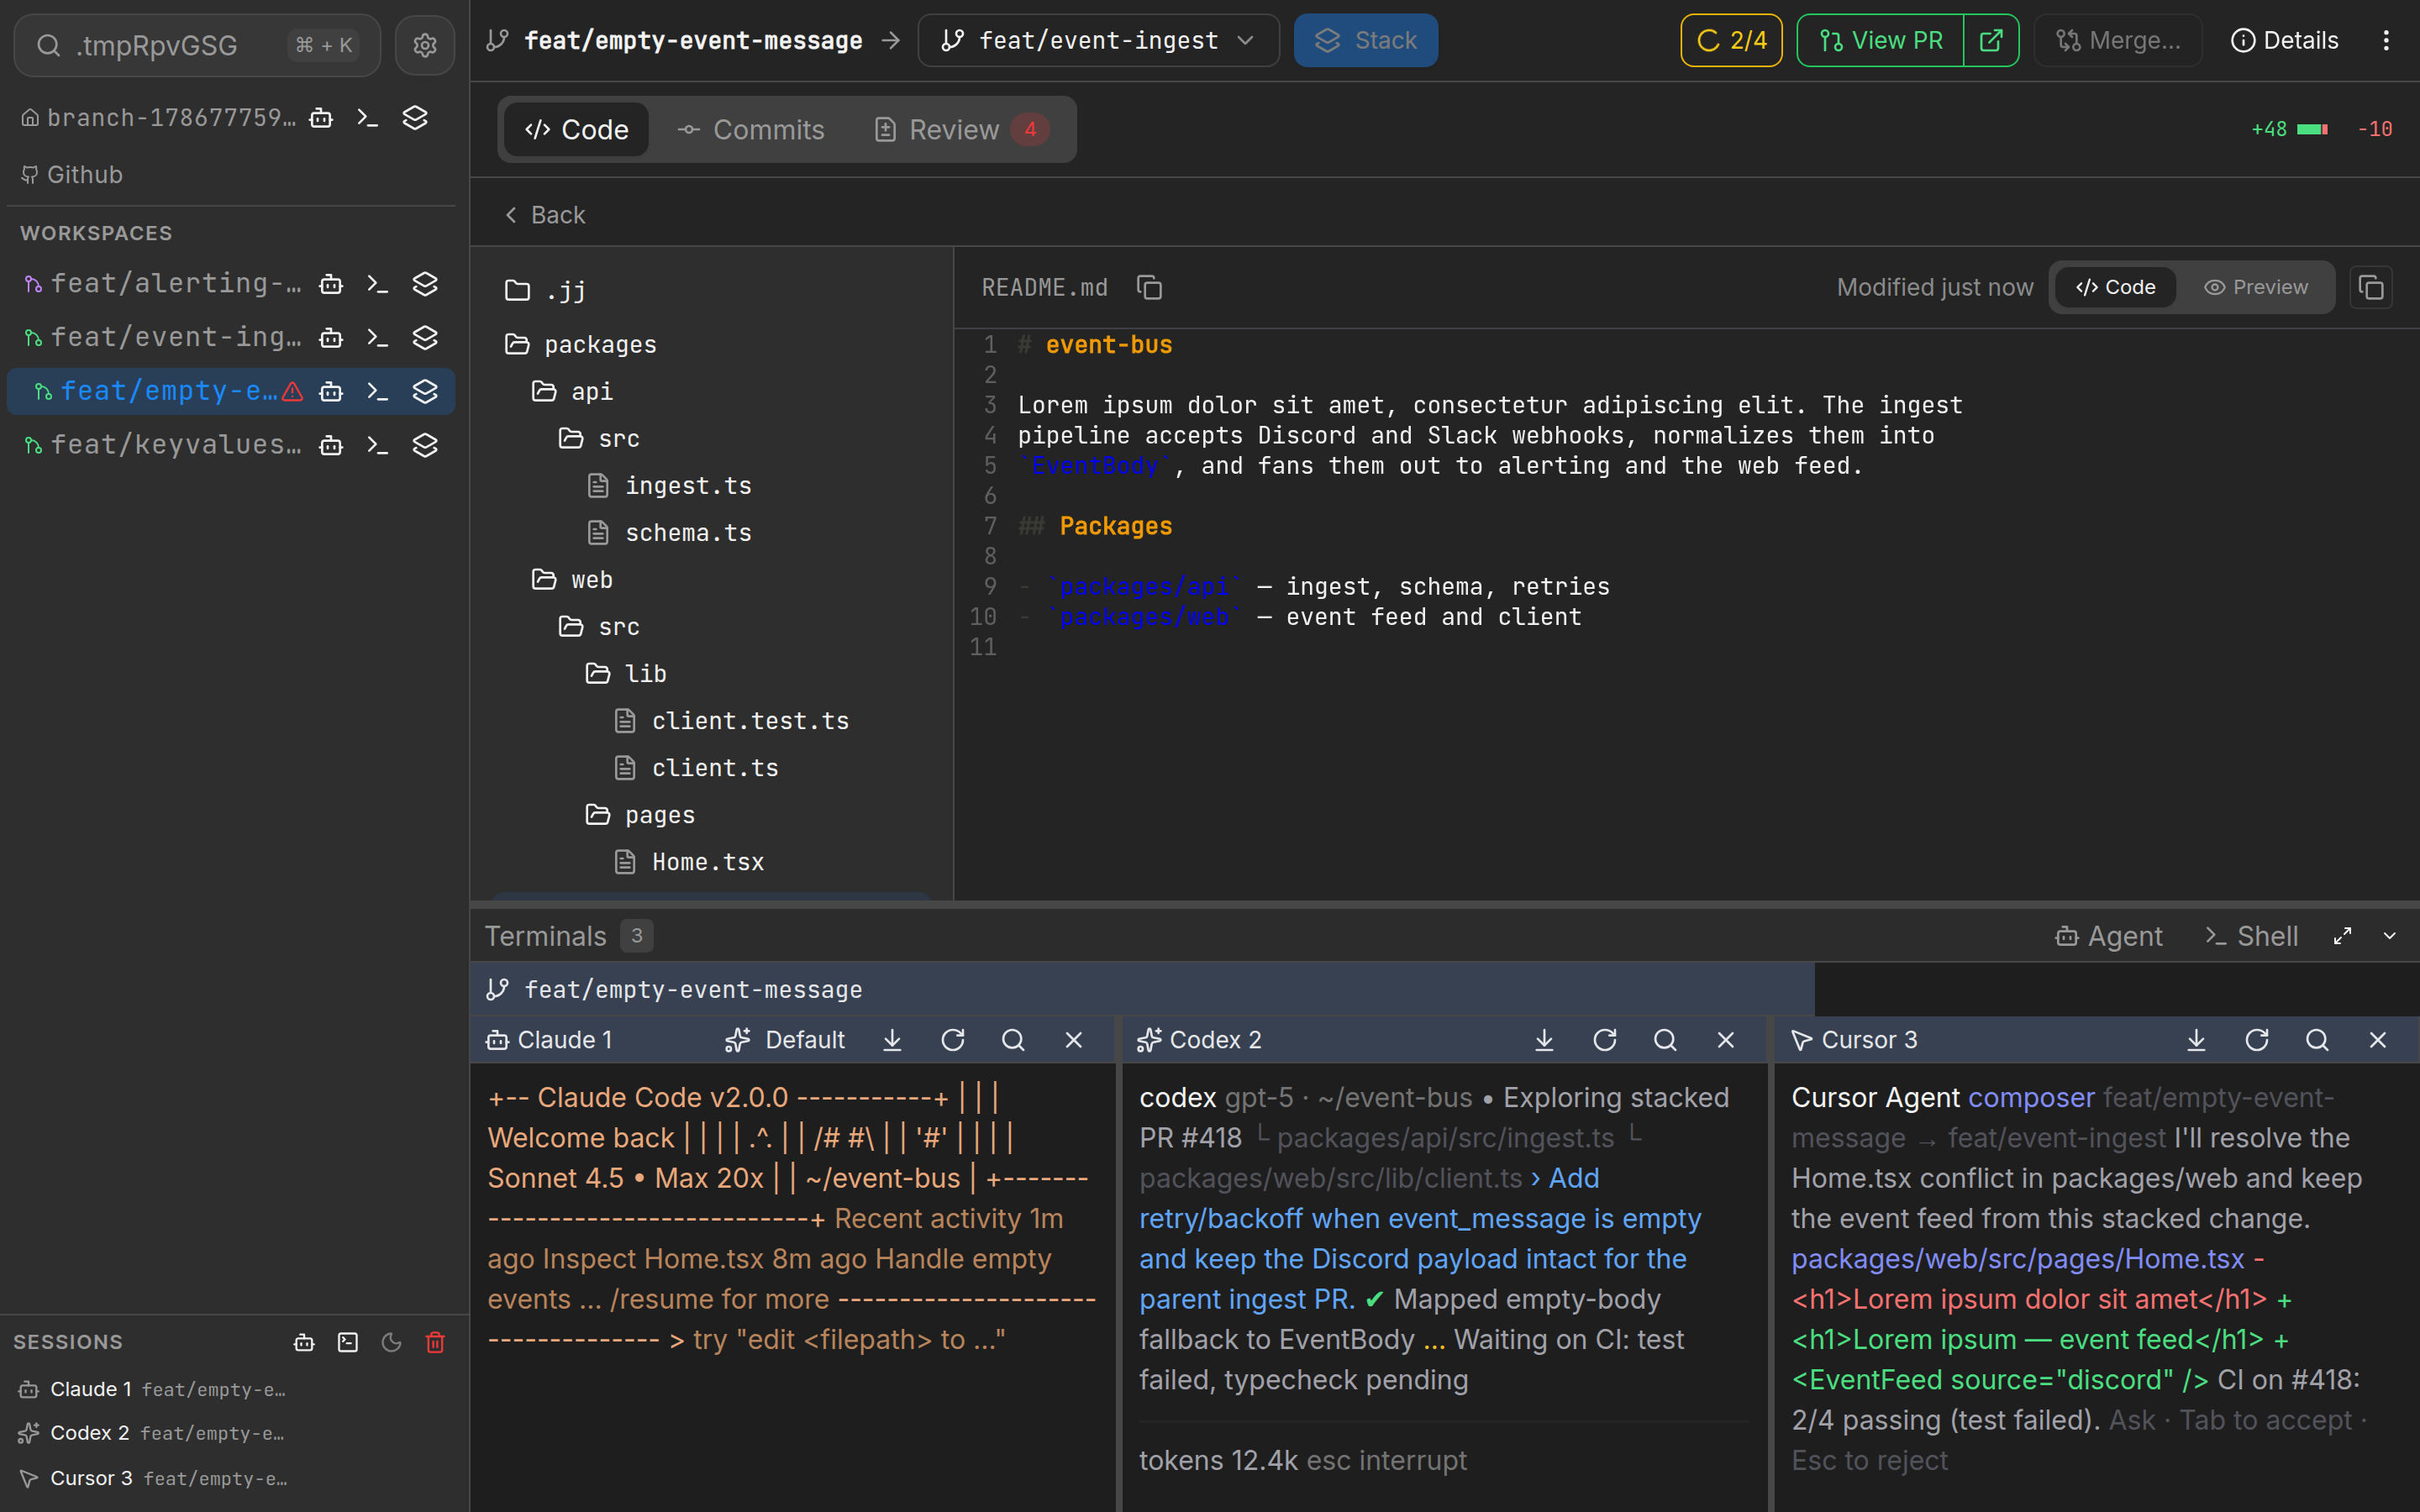Add new terminal session icon in Sessions

pos(348,1342)
